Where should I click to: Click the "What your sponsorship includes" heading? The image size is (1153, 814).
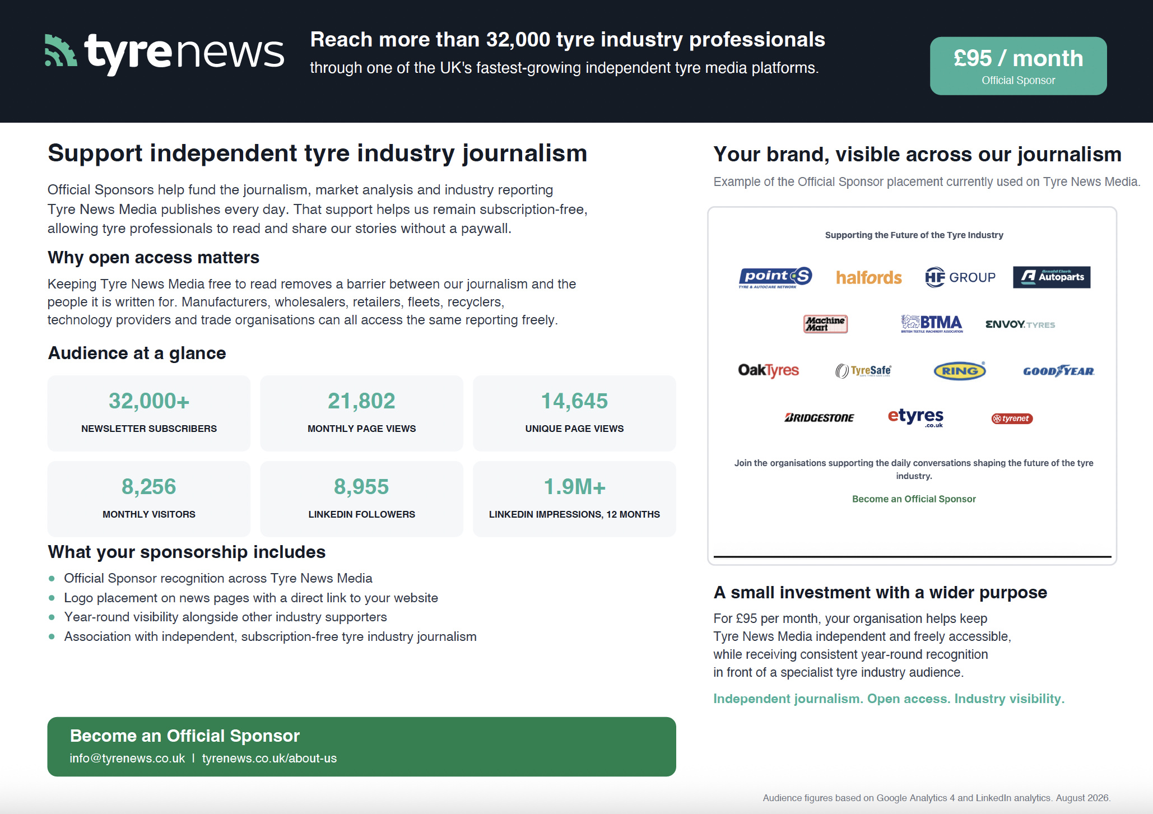pyautogui.click(x=187, y=552)
